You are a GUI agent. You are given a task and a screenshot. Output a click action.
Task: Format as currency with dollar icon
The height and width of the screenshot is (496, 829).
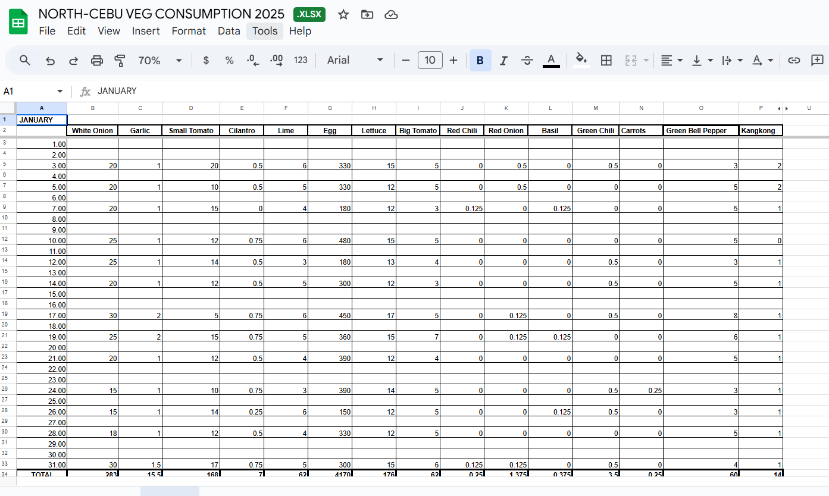(206, 60)
